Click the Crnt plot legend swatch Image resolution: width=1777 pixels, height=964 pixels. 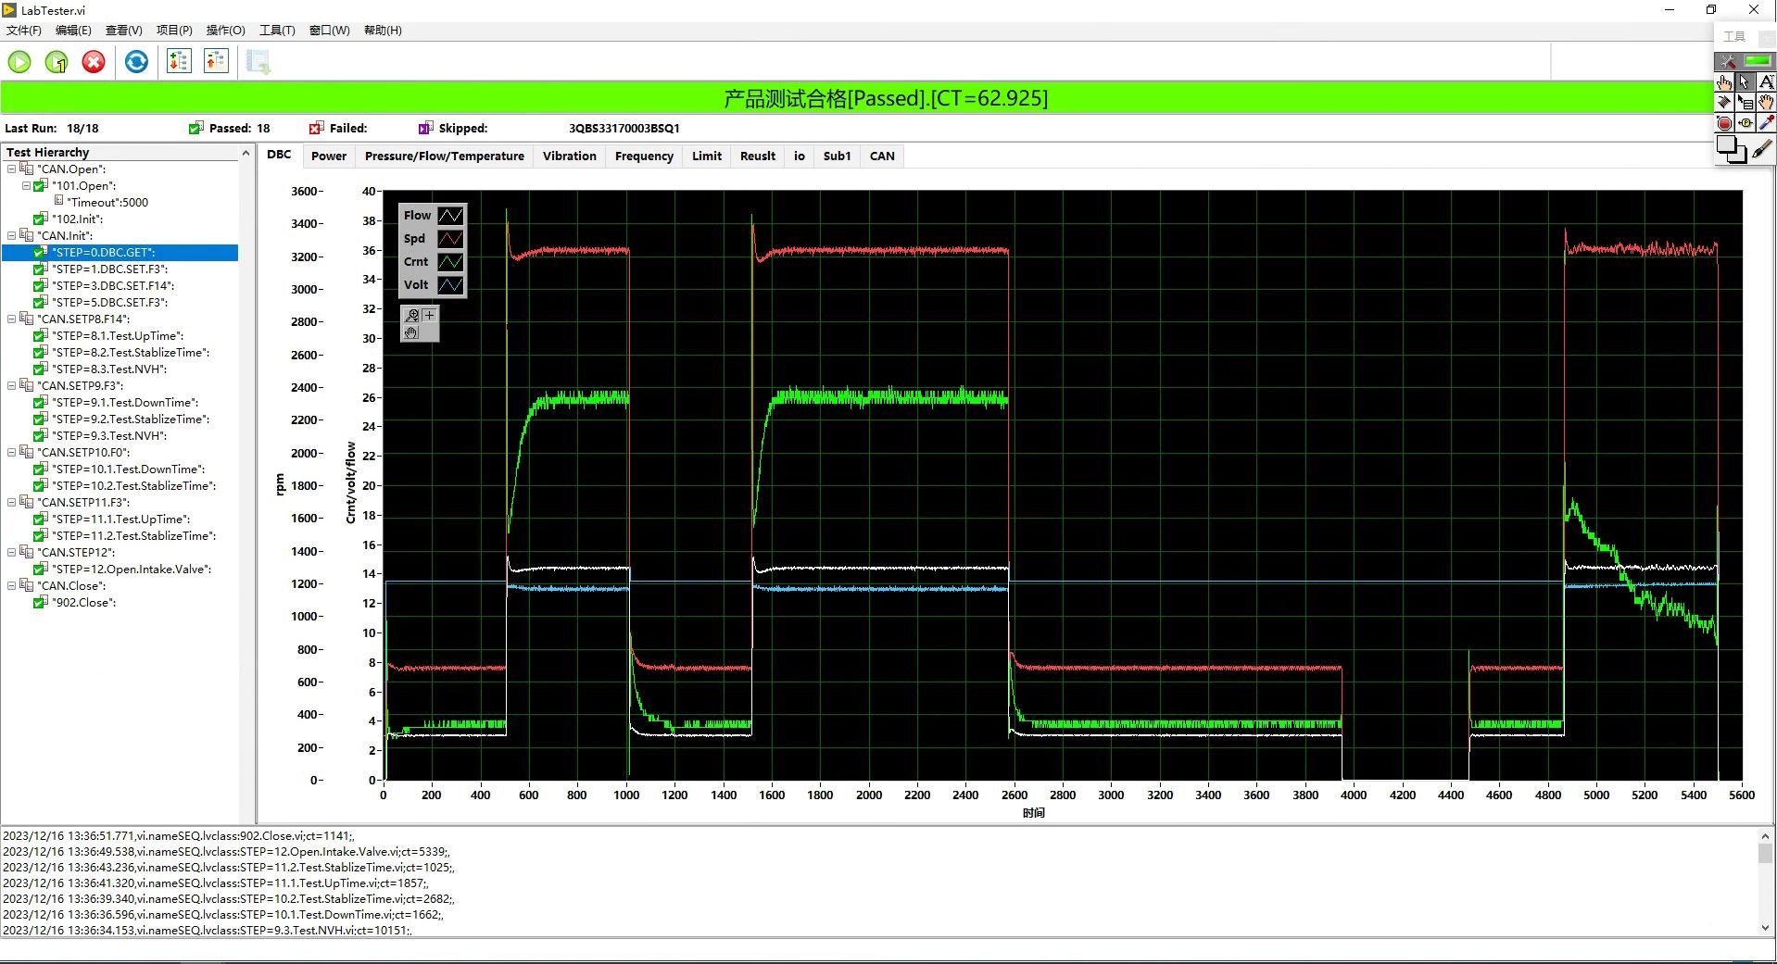tap(450, 262)
